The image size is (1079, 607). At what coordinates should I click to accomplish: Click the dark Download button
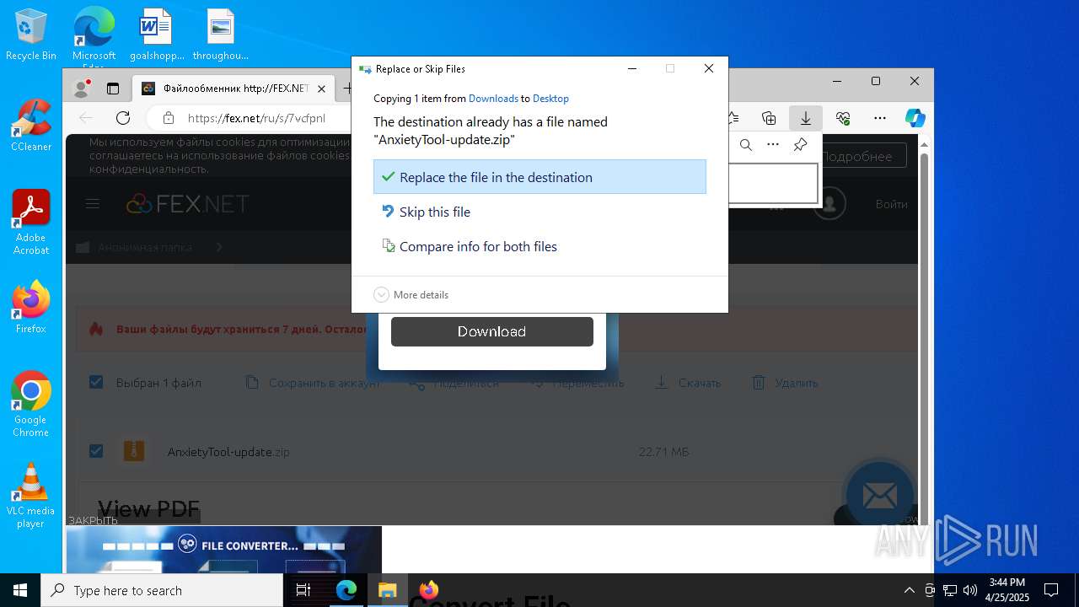[x=492, y=331]
